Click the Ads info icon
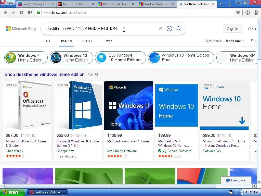Image resolution: width=261 pixels, height=196 pixels. [97, 74]
